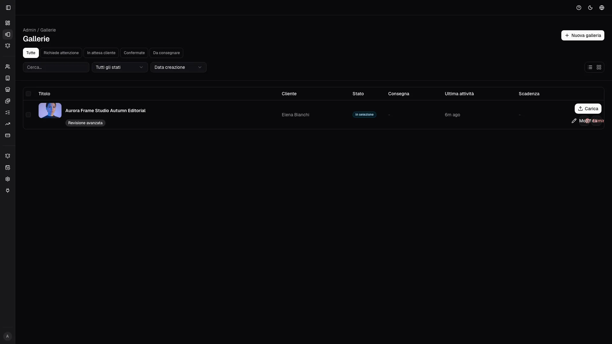The width and height of the screenshot is (612, 344).
Task: Open the checklist icon in sidebar
Action: pyautogui.click(x=8, y=112)
